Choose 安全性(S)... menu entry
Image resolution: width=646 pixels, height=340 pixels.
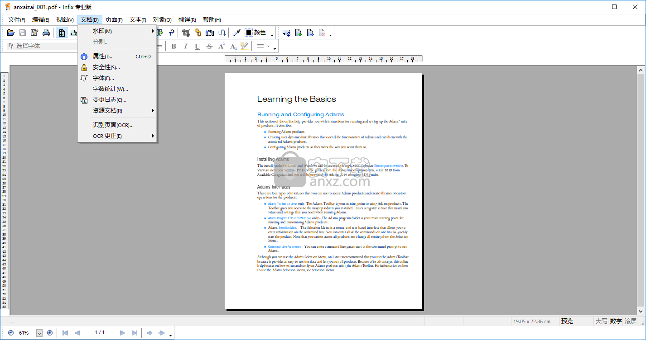(117, 67)
